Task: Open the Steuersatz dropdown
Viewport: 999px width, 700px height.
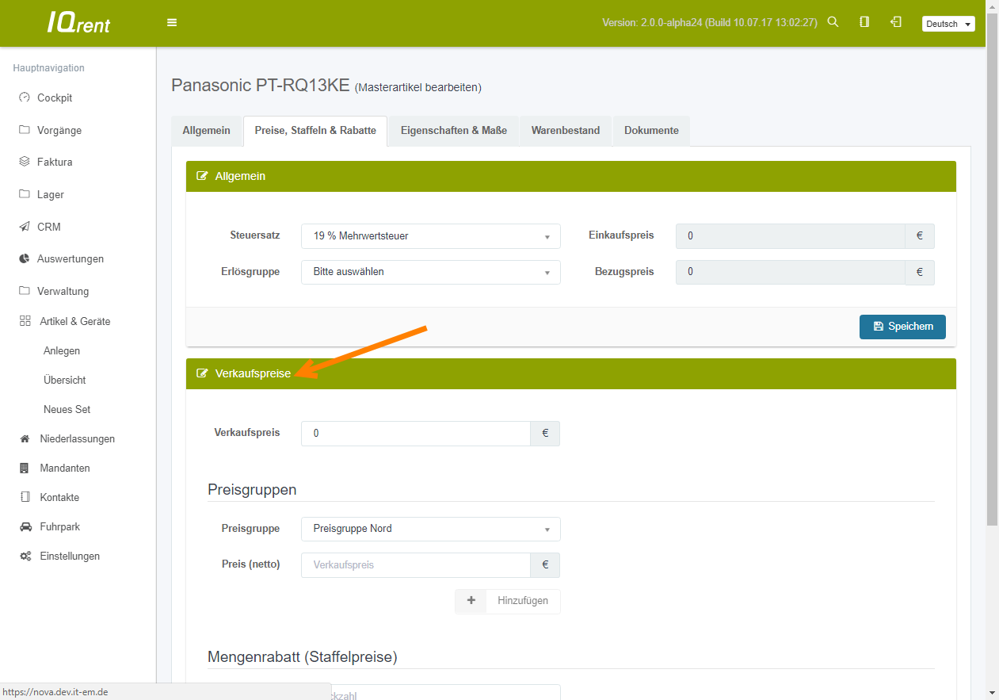Action: click(431, 236)
